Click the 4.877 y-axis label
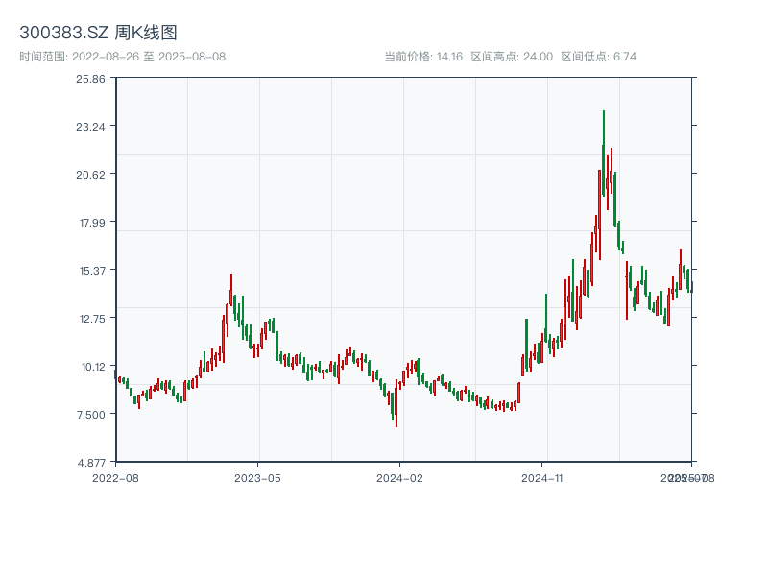This screenshot has height=576, width=768. click(91, 463)
